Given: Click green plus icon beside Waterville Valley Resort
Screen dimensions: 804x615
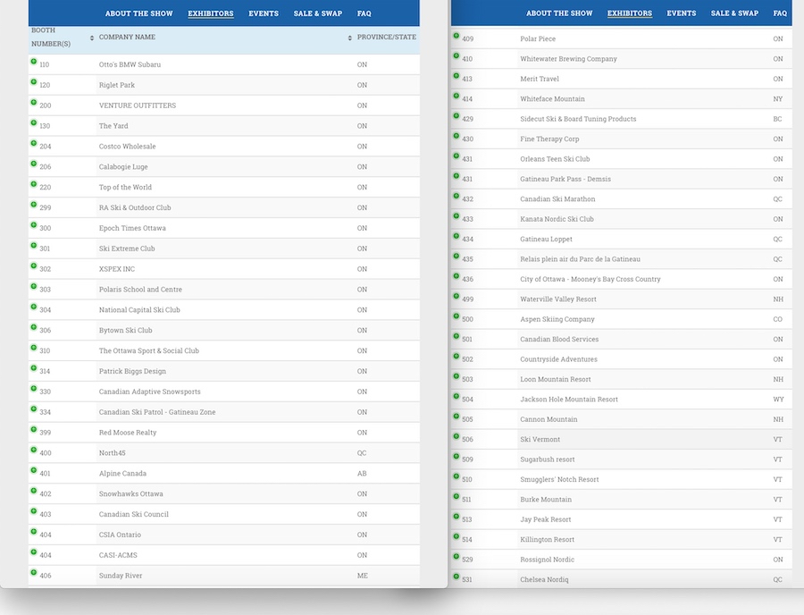Looking at the screenshot, I should click(x=456, y=296).
